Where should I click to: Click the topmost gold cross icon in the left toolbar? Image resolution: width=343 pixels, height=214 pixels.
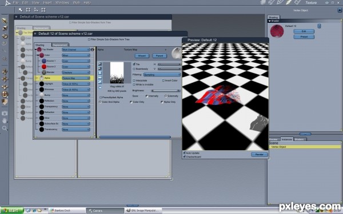pyautogui.click(x=5, y=72)
